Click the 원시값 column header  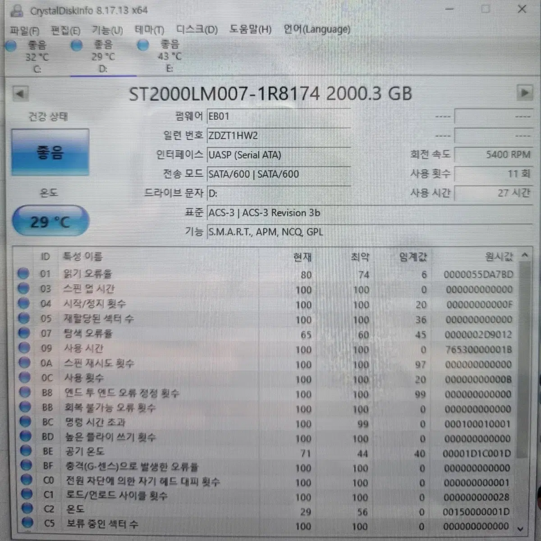pyautogui.click(x=499, y=257)
